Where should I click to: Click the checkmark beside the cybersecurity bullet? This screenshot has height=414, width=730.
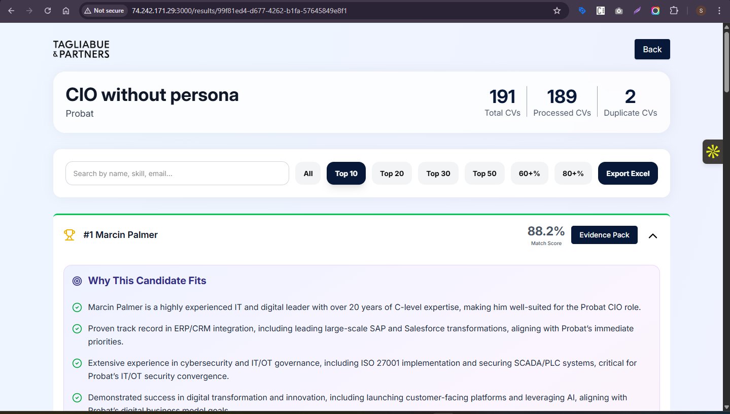pos(77,363)
